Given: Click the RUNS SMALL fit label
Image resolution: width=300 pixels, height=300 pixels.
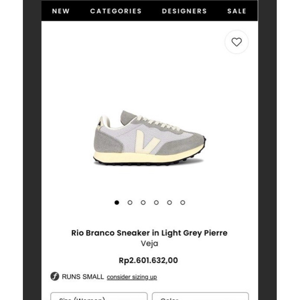Looking at the screenshot, I should [x=82, y=277].
